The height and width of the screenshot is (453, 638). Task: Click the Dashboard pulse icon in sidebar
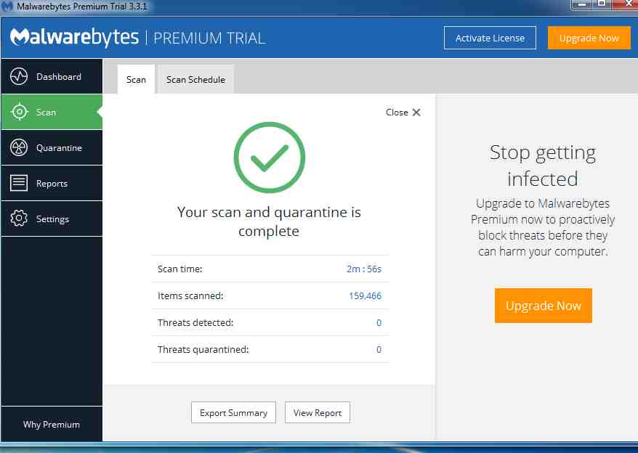19,77
